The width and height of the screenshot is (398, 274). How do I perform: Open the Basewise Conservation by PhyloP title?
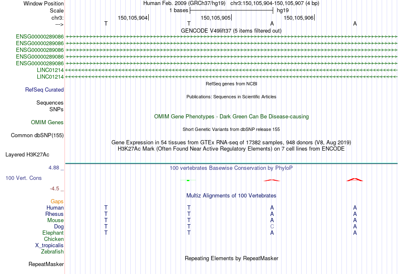[231, 168]
